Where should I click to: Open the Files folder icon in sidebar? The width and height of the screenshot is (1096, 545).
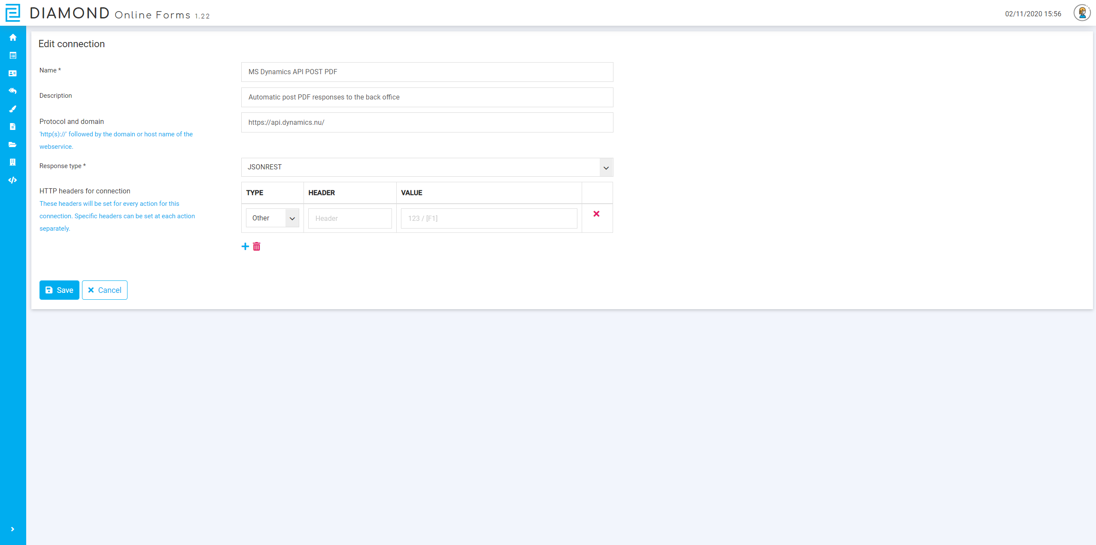[x=12, y=145]
